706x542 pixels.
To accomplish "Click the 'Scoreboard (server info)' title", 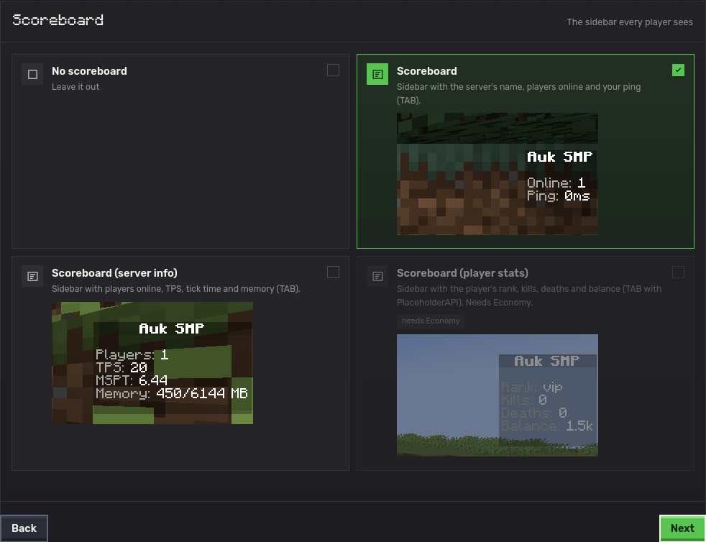I will tap(114, 273).
